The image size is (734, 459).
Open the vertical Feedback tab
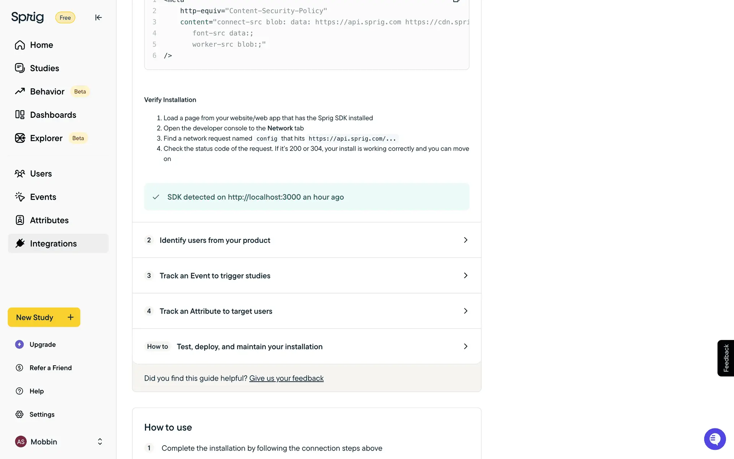coord(726,358)
